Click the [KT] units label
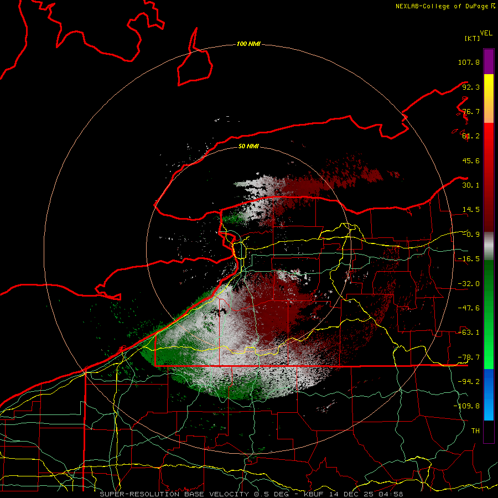This screenshot has width=498, height=498. [473, 38]
